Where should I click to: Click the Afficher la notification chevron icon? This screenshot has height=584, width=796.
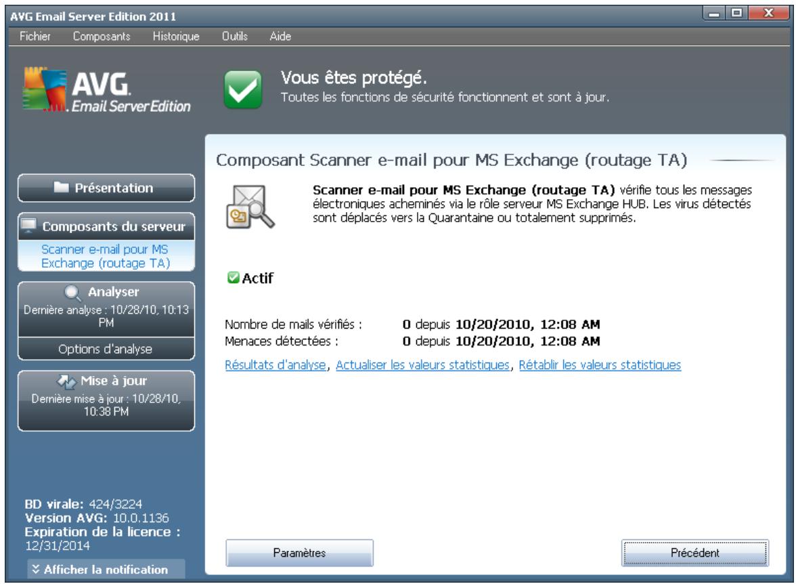tap(35, 569)
